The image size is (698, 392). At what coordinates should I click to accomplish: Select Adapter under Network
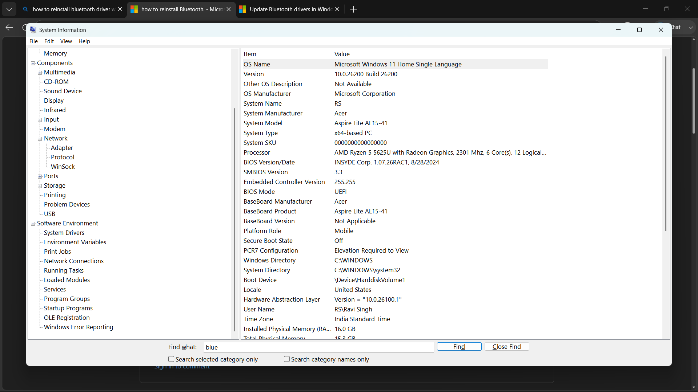62,148
